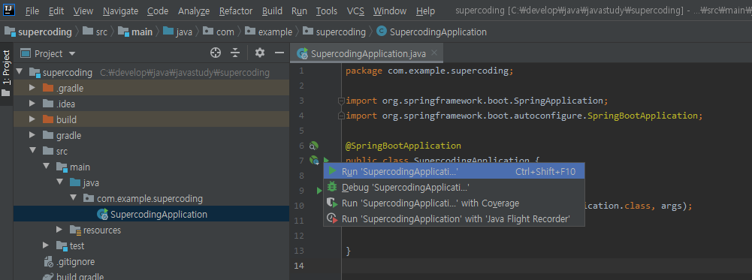Image resolution: width=752 pixels, height=280 pixels.
Task: Hide the Project tool window via the minus icon
Action: click(x=279, y=53)
